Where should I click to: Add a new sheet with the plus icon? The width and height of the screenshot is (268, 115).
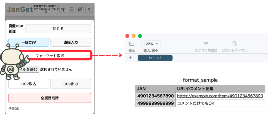coord(130,58)
